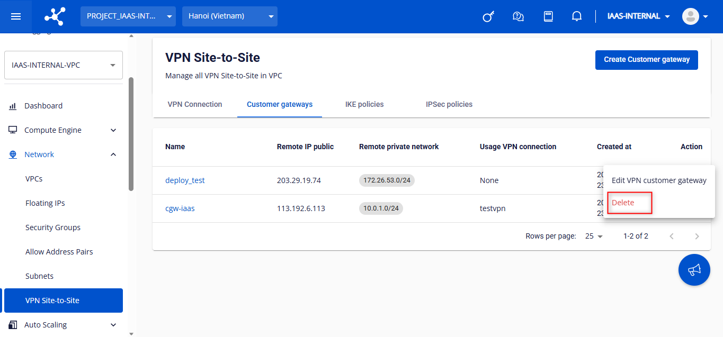The image size is (723, 337).
Task: Open the deploy_test gateway link
Action: [185, 180]
